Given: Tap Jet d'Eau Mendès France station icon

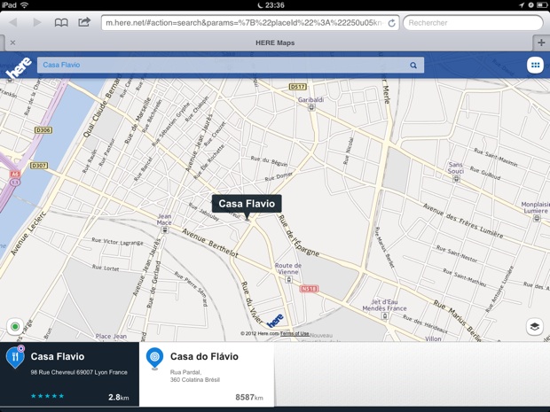Looking at the screenshot, I should click(385, 316).
